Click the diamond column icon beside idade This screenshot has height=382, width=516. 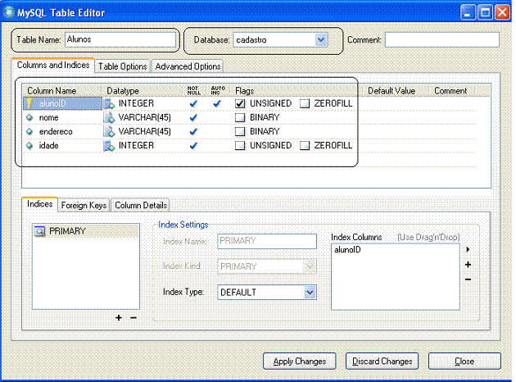pyautogui.click(x=29, y=146)
